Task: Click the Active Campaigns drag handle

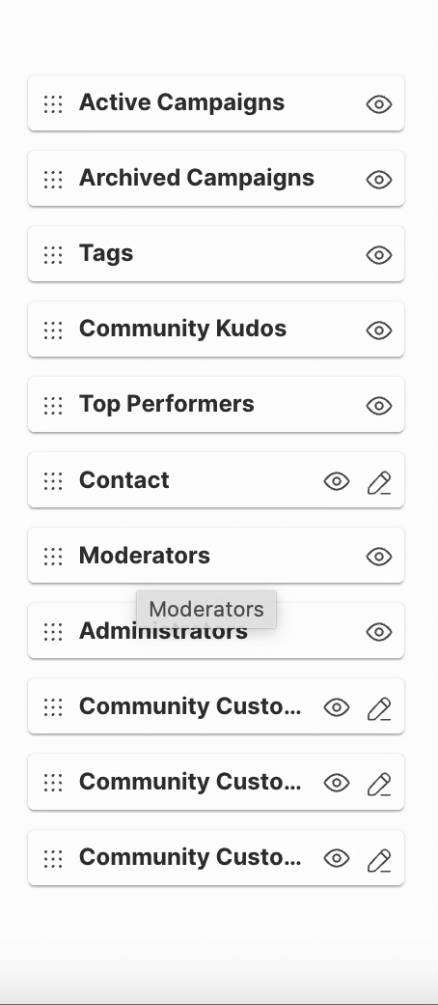Action: [53, 103]
